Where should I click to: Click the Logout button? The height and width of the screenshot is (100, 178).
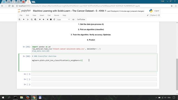click(x=157, y=11)
